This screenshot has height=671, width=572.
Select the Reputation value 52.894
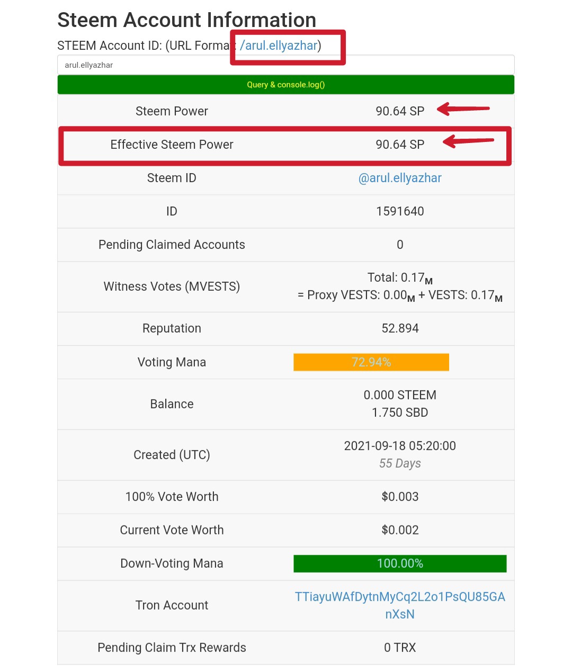click(x=400, y=328)
